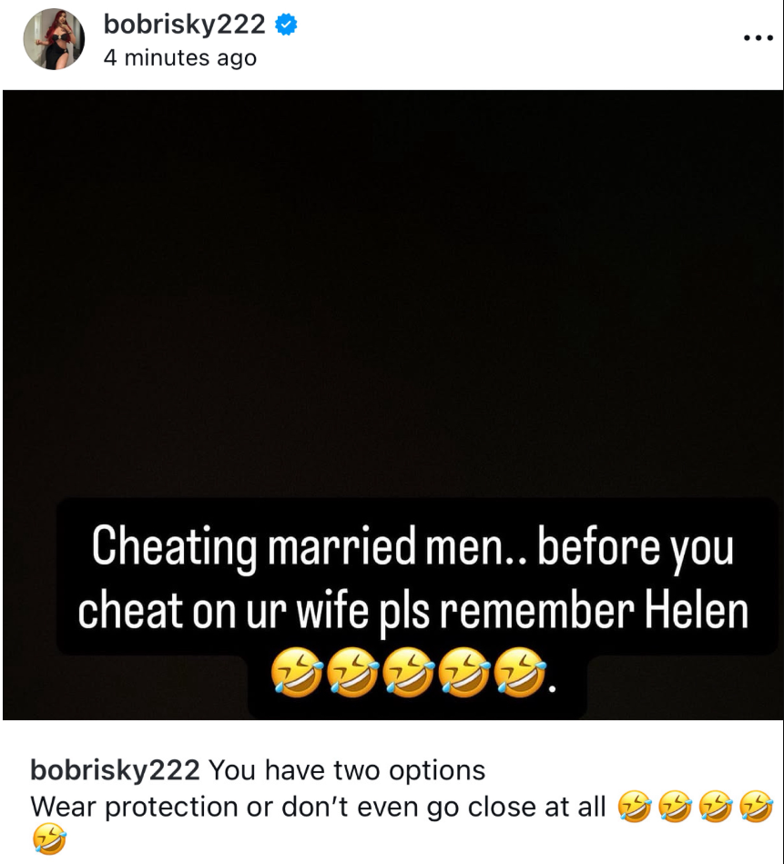Click the blue verified badge
The width and height of the screenshot is (784, 864).
(x=285, y=25)
